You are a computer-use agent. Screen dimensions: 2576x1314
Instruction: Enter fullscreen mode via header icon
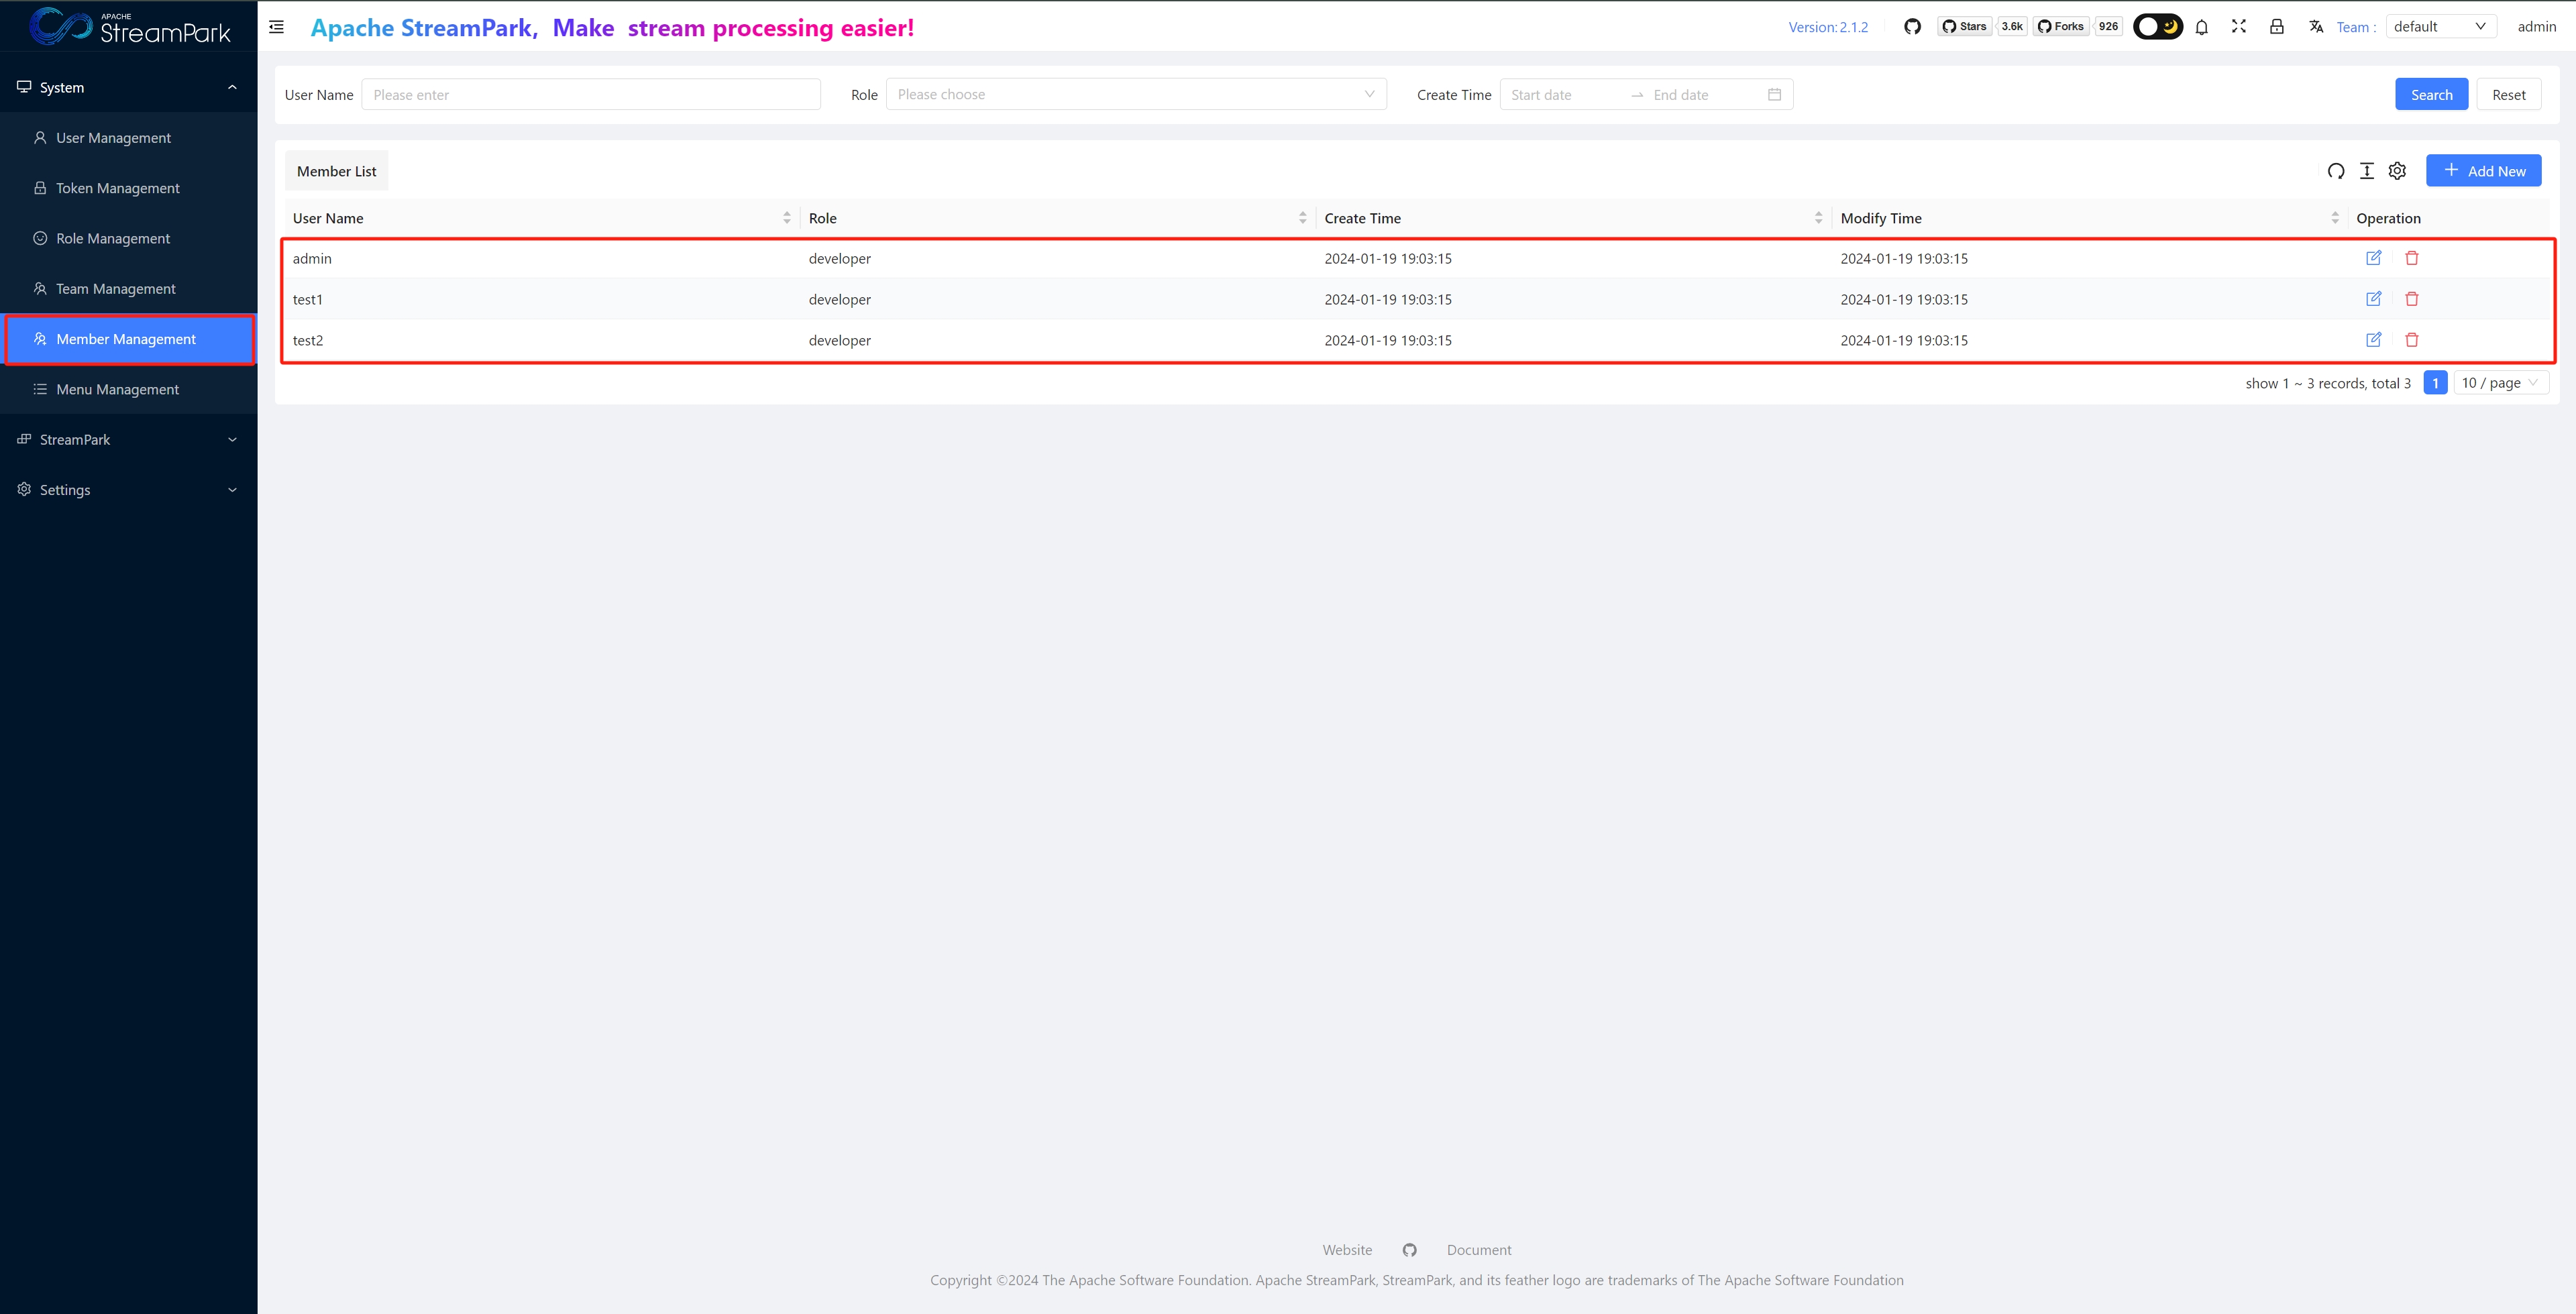tap(2239, 27)
